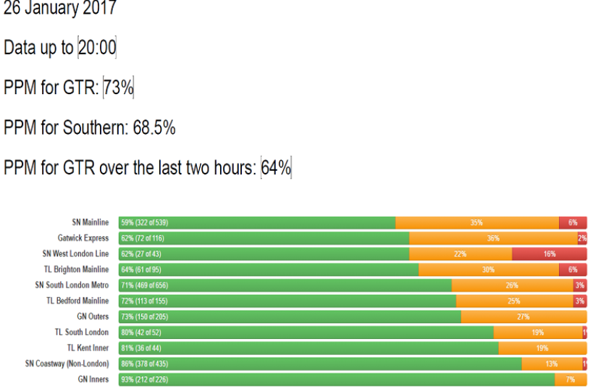Click the 64% last two hours field
Screen dimensions: 601x391
(x=277, y=168)
